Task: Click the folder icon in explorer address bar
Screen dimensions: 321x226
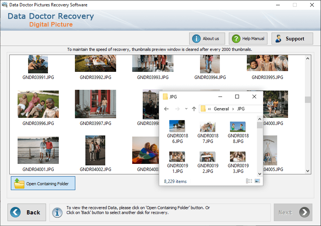Action: pos(203,109)
